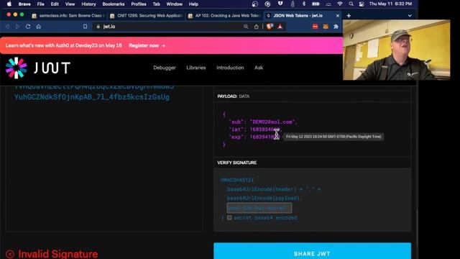This screenshot has width=460, height=259.
Task: Open the Ask nav link
Action: click(x=259, y=68)
